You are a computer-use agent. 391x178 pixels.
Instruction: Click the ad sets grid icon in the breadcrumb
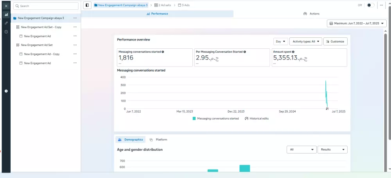[156, 5]
